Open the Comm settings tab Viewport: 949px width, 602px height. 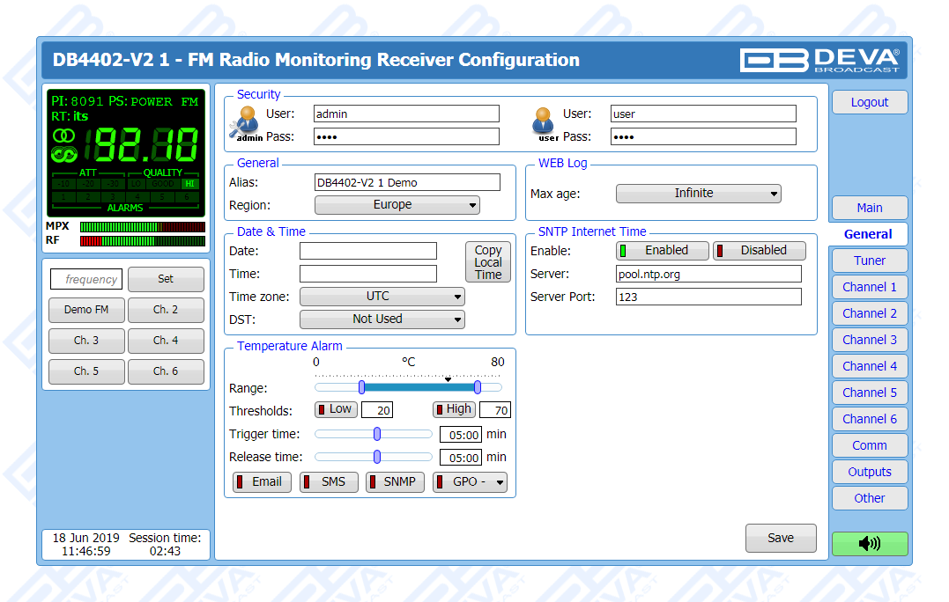(x=869, y=445)
